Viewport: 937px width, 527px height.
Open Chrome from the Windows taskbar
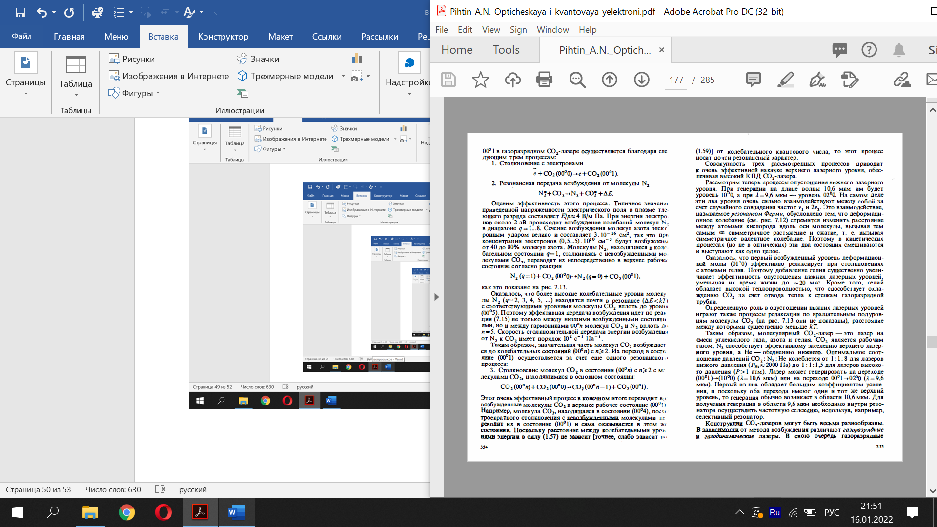126,512
